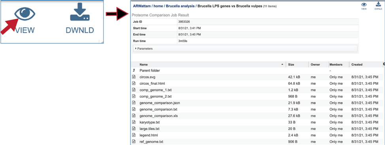Click the Only me cell for legend.html

pyautogui.click(x=336, y=135)
